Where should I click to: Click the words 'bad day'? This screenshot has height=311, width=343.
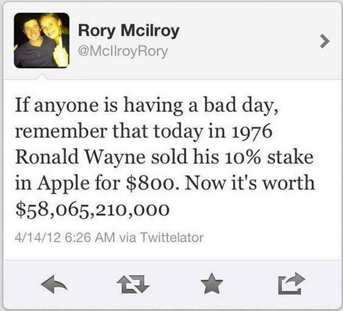241,106
